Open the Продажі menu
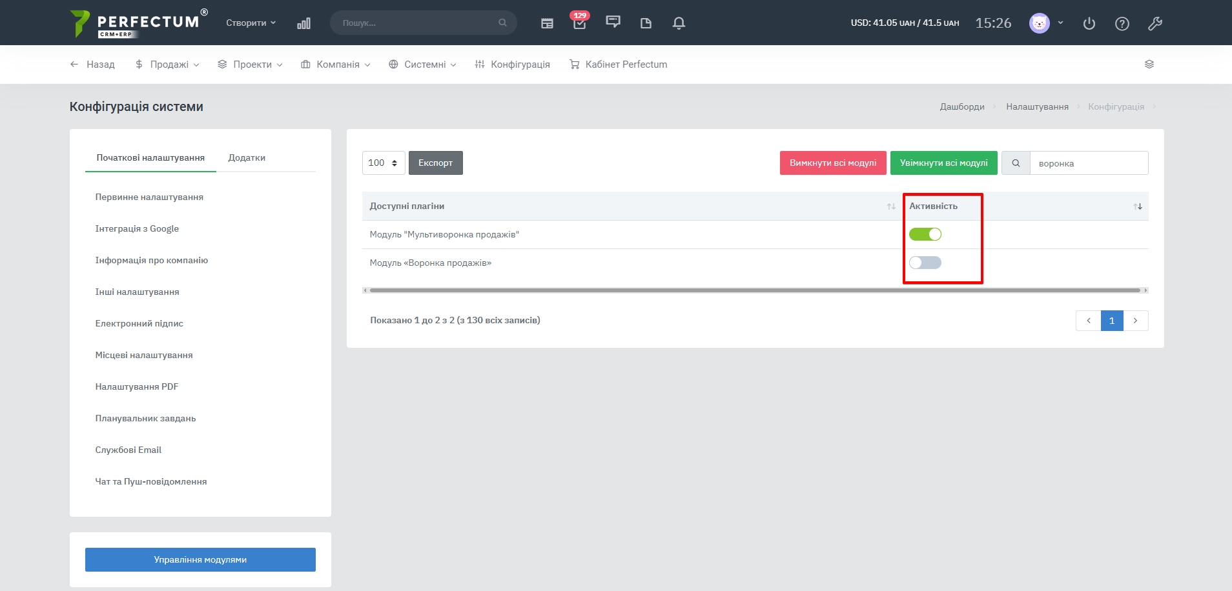The height and width of the screenshot is (591, 1232). click(168, 65)
